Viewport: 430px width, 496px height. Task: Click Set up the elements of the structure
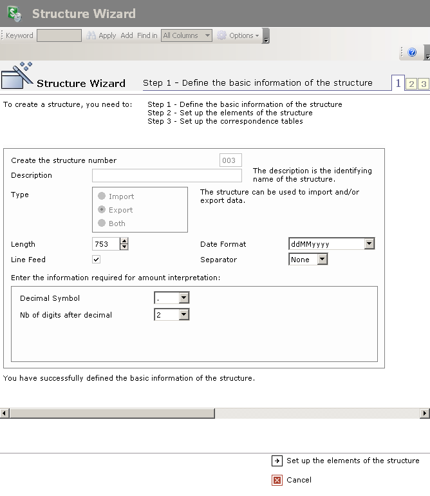353,461
